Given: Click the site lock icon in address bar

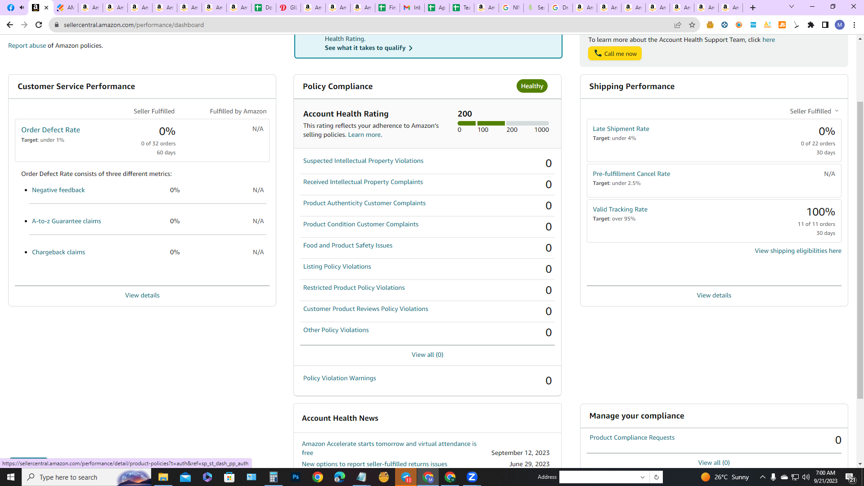Looking at the screenshot, I should 57,25.
